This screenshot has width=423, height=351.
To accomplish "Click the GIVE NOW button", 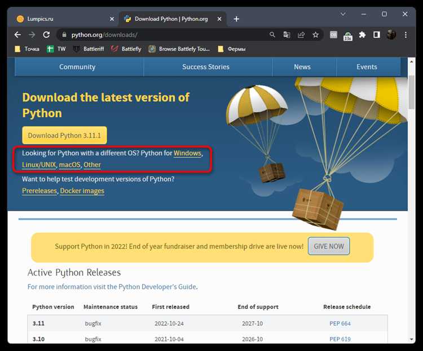I will pos(329,246).
